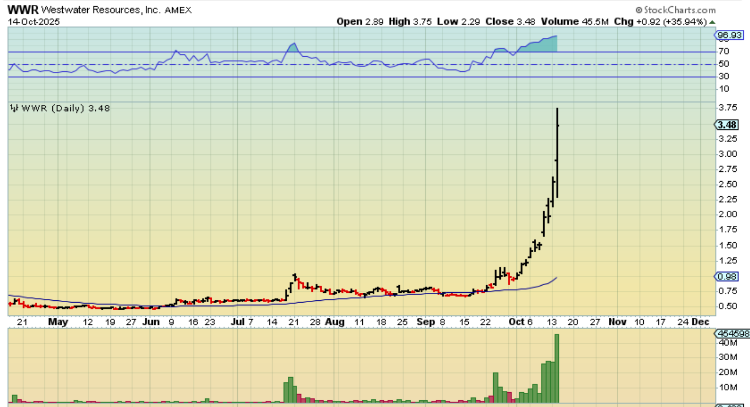This screenshot has width=750, height=407.
Task: Click the 13 date label after Oct 6
Action: [x=552, y=322]
